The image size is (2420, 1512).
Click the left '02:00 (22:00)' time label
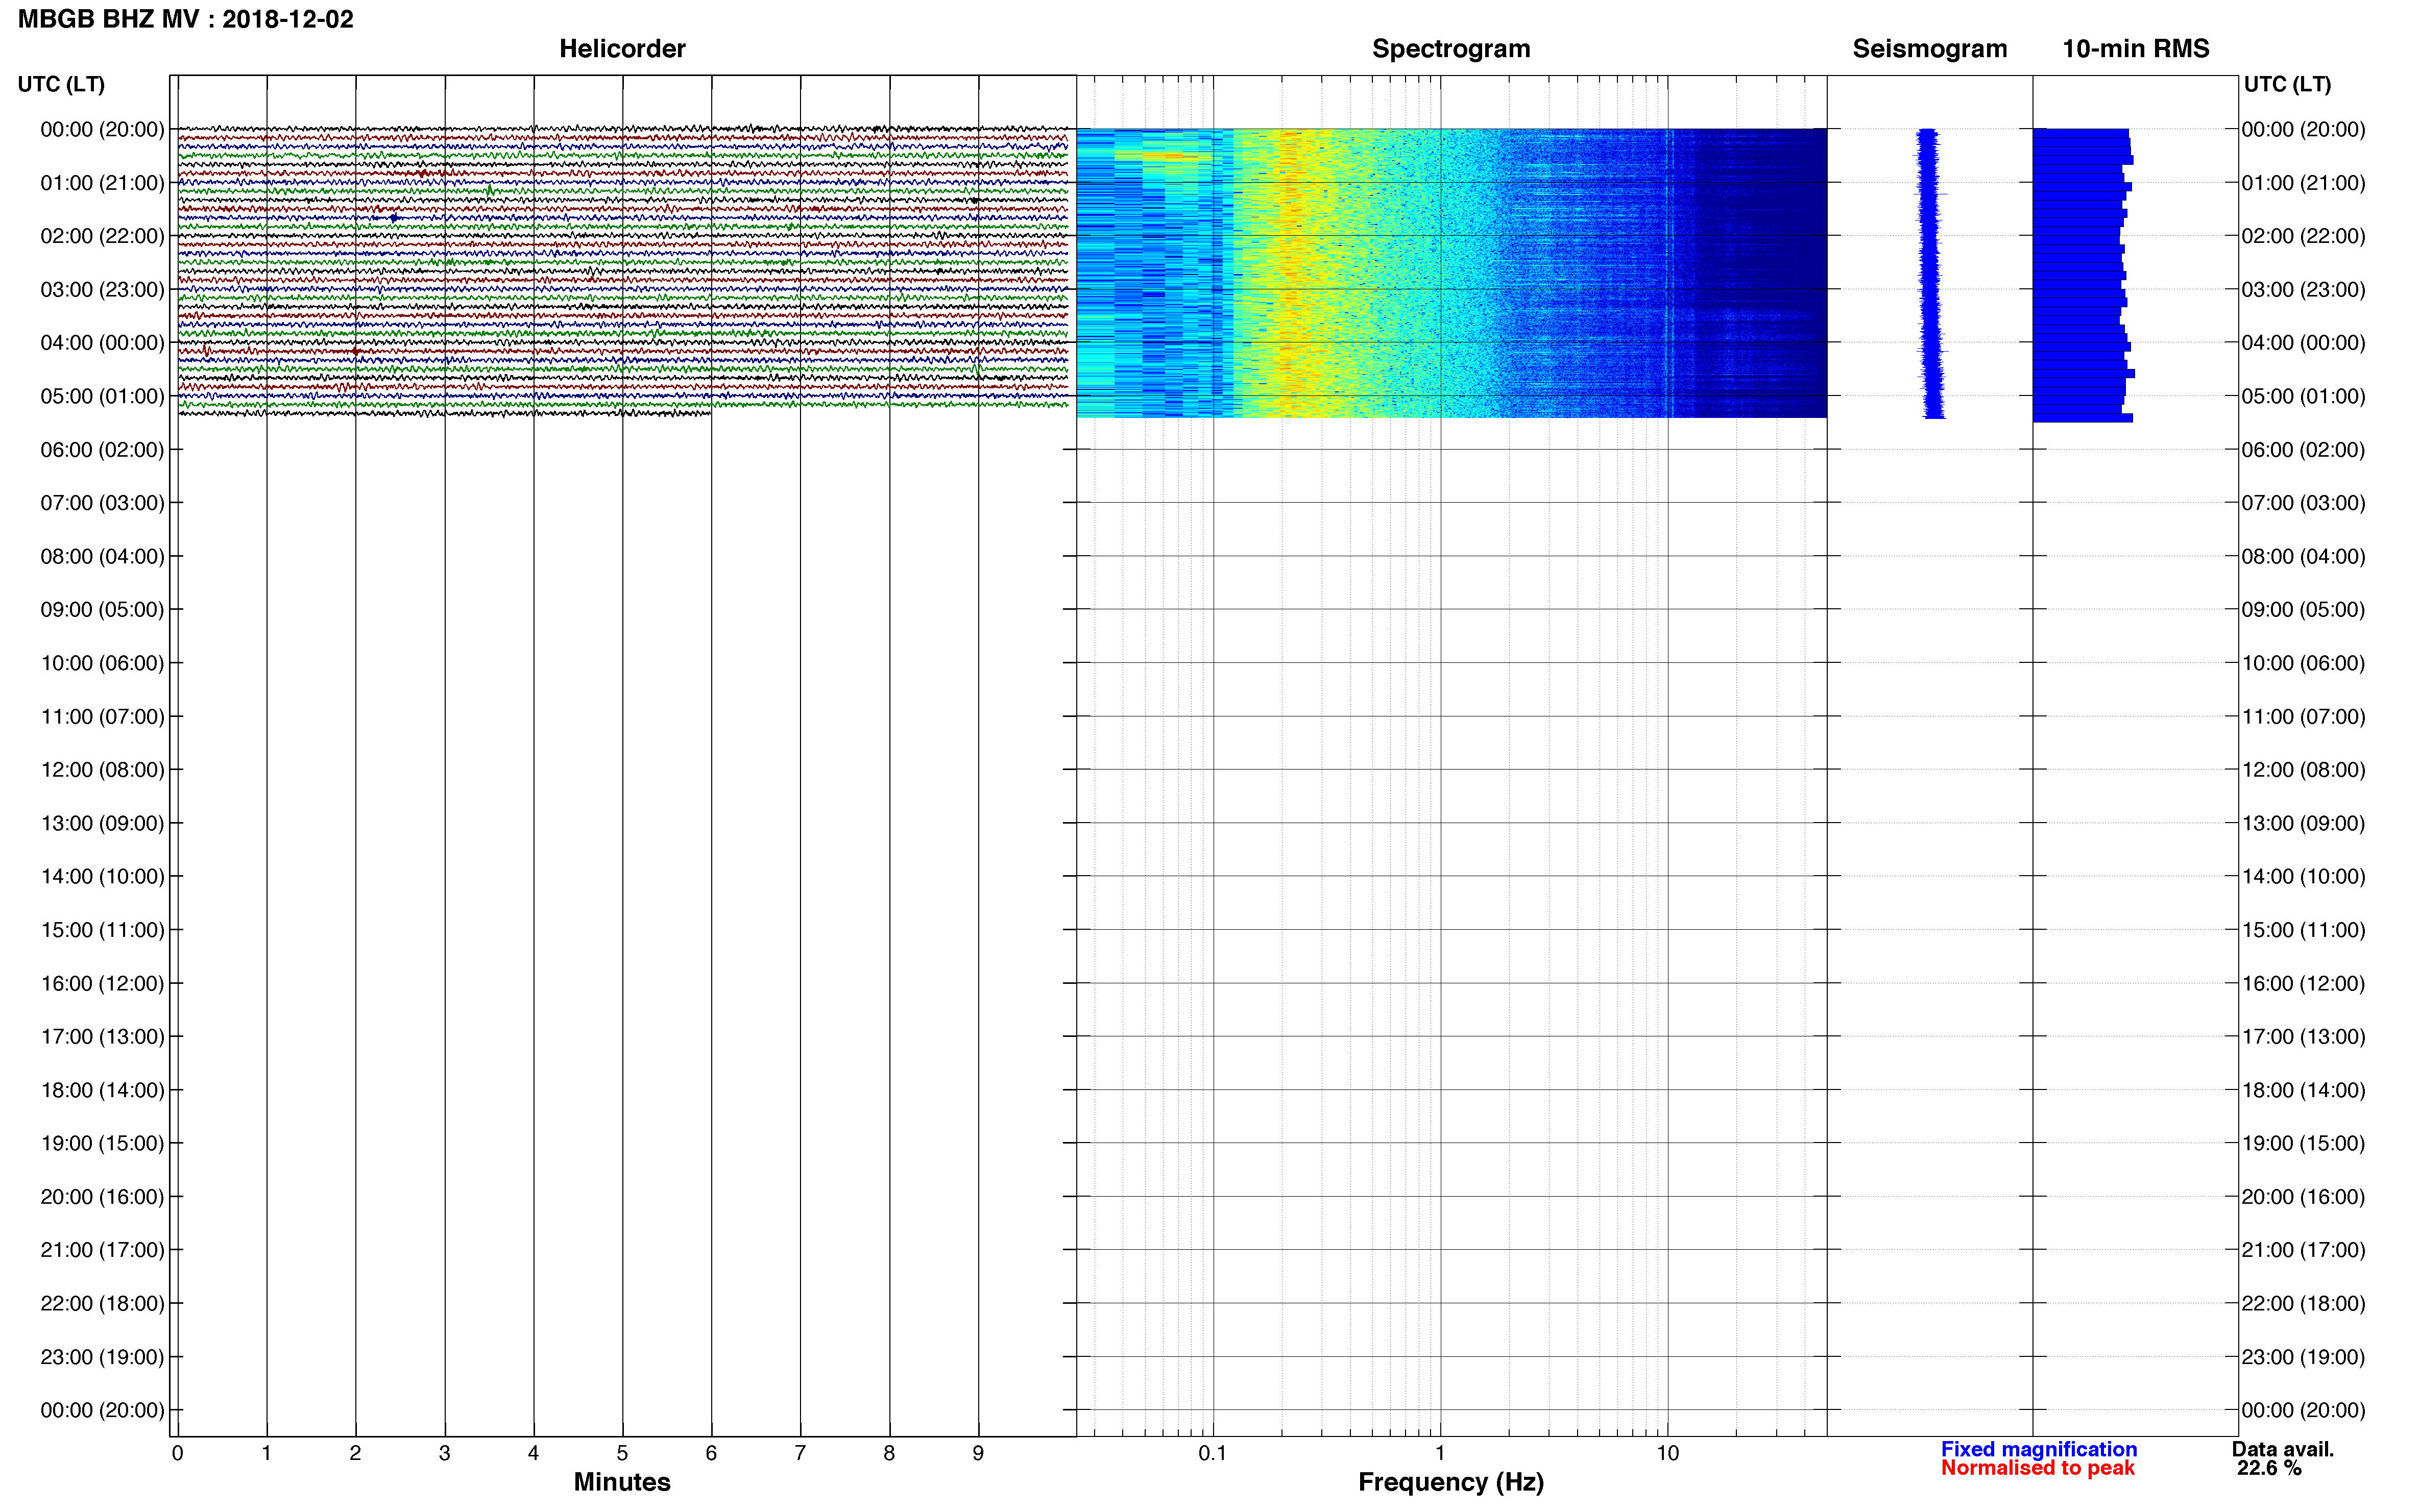(102, 236)
